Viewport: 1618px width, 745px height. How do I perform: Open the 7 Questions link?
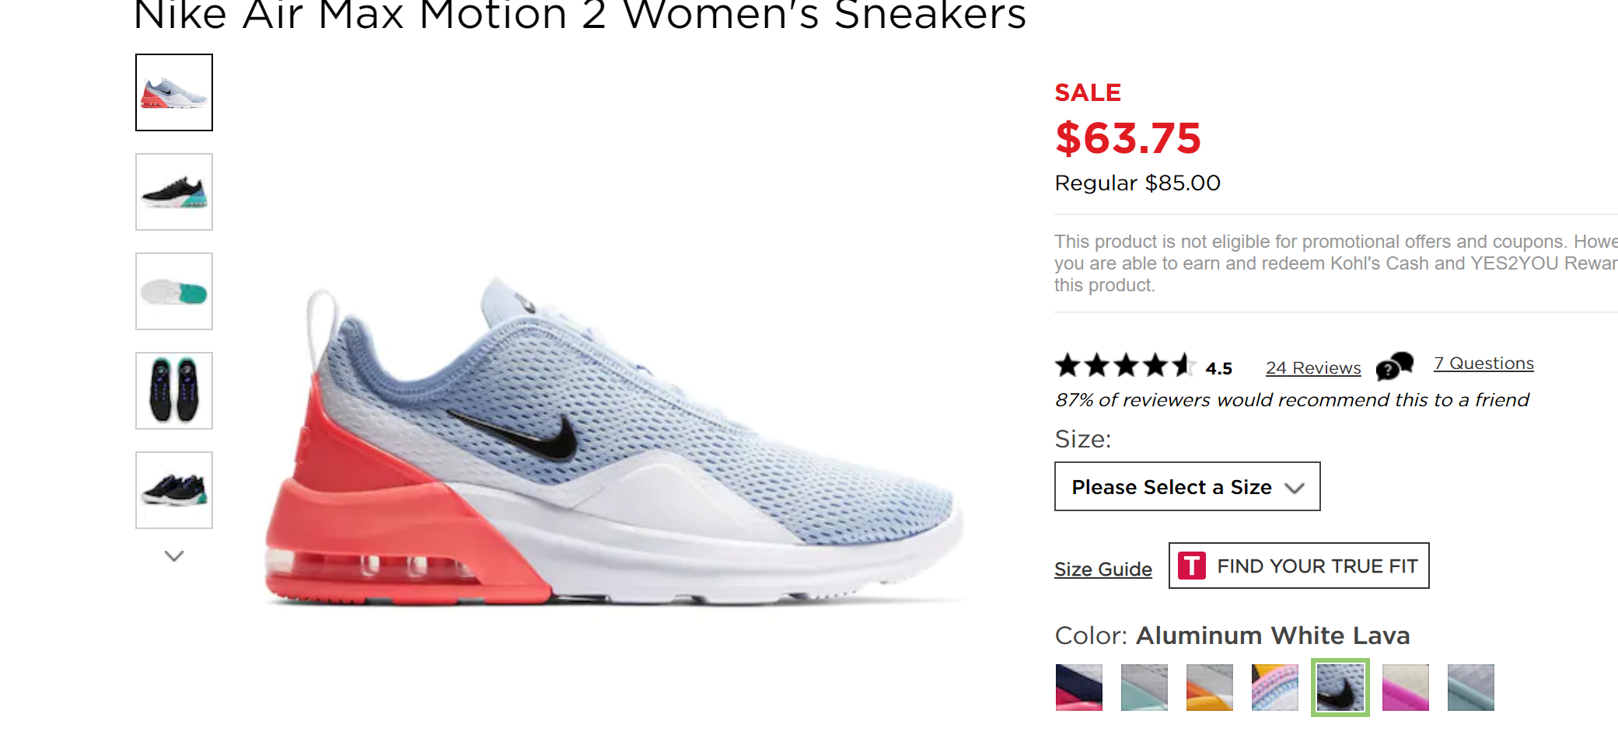point(1483,364)
